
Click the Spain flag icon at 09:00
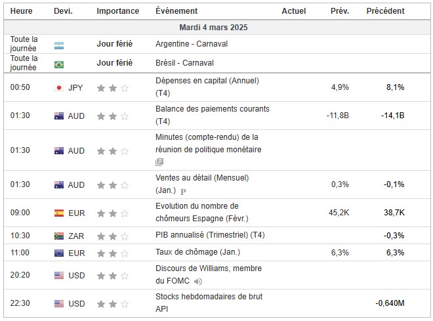59,213
